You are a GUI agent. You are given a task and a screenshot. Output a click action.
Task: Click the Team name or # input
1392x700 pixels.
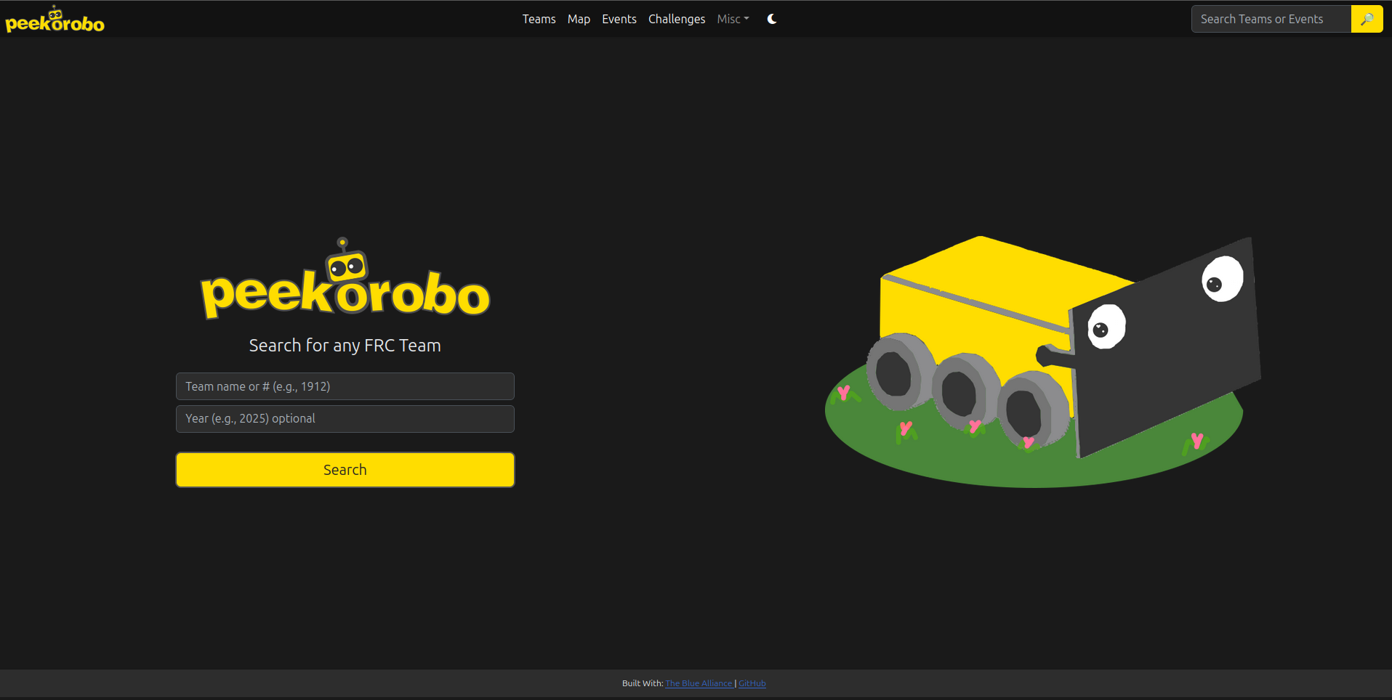tap(345, 386)
